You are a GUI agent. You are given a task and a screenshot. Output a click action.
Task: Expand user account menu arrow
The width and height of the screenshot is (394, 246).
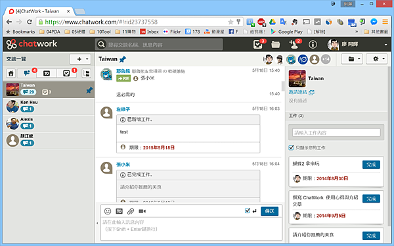pos(385,45)
